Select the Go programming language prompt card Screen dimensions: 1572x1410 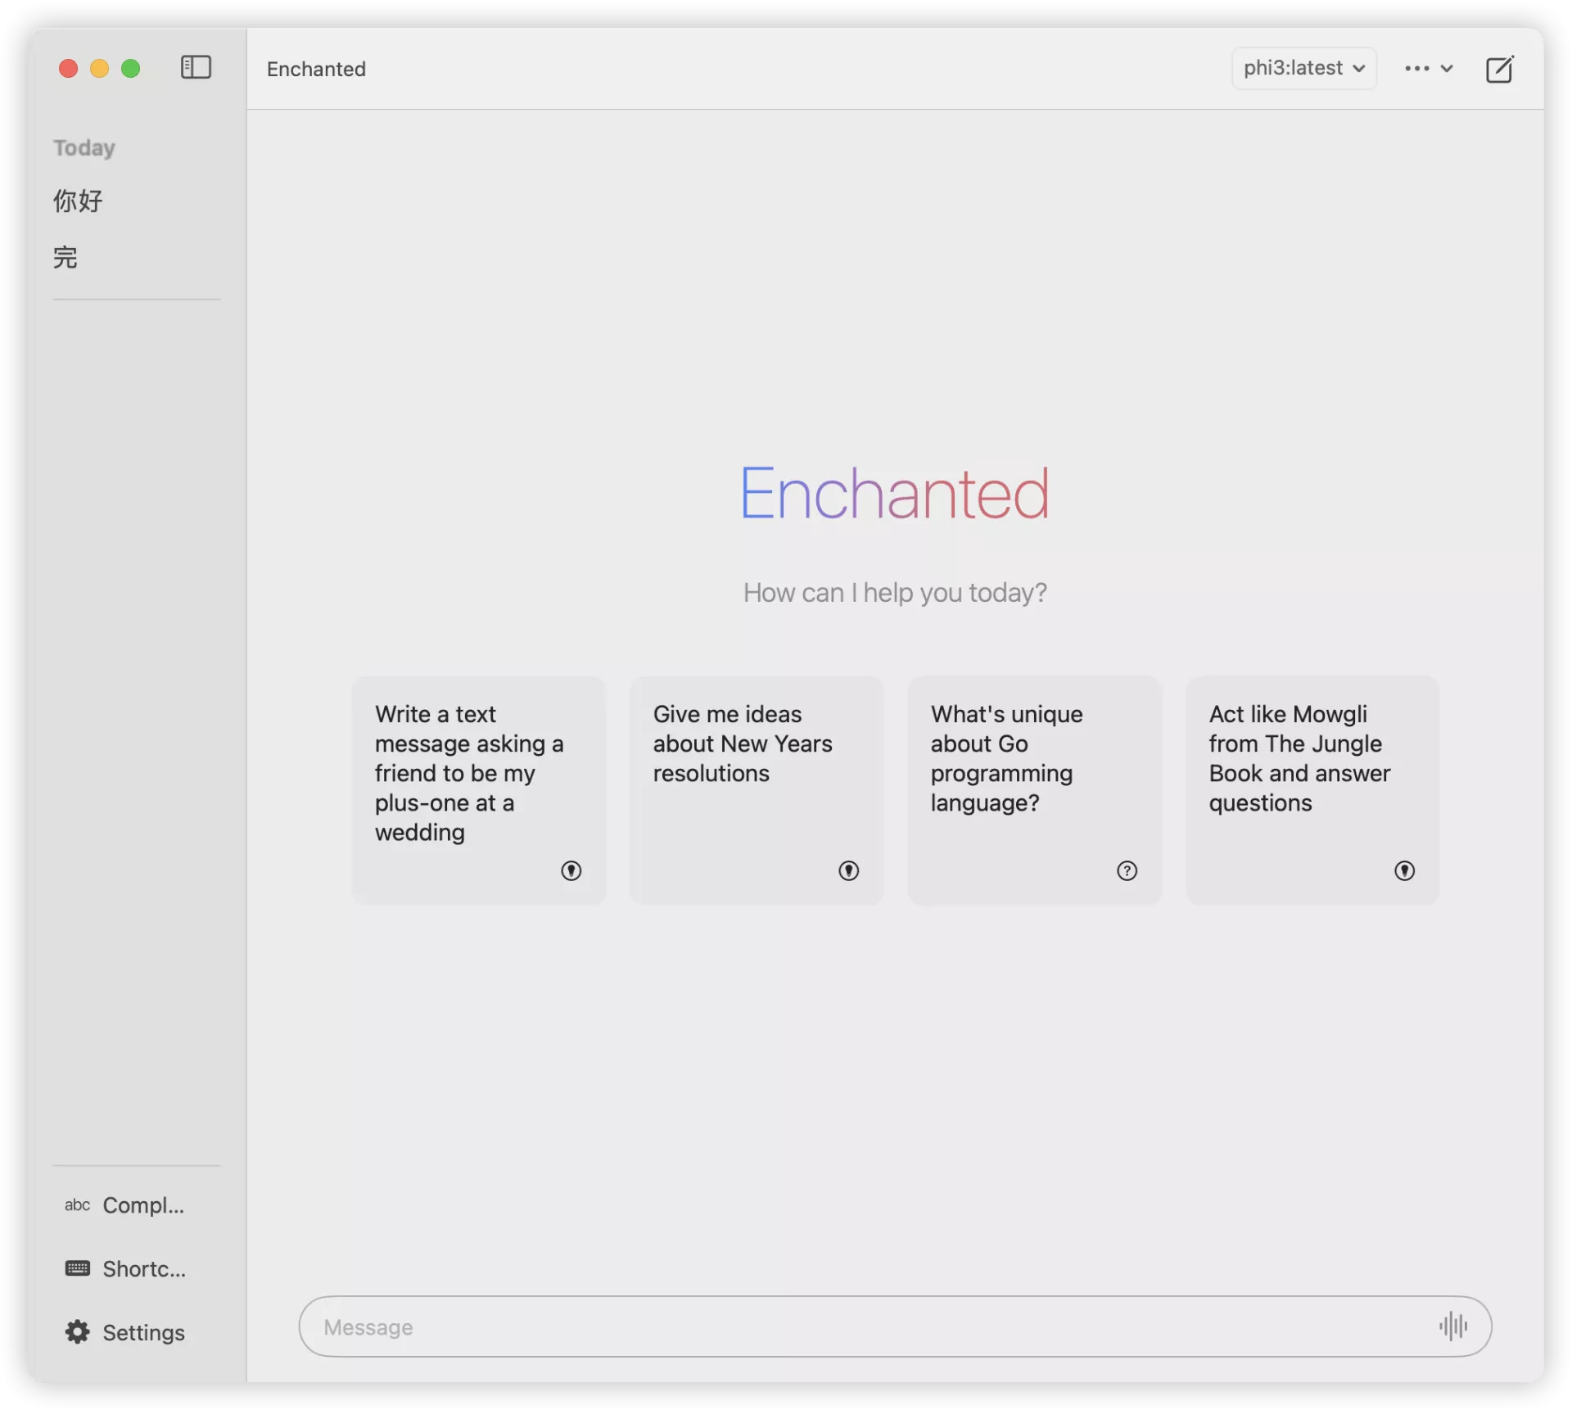[1034, 789]
